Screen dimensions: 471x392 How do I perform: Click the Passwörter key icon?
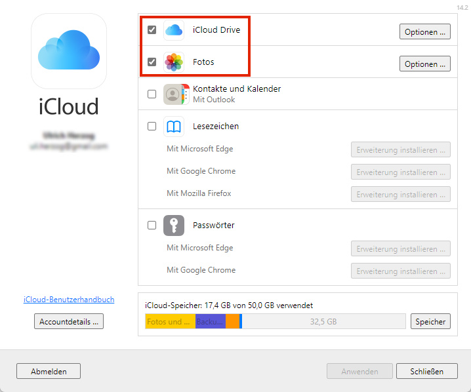[x=174, y=225]
